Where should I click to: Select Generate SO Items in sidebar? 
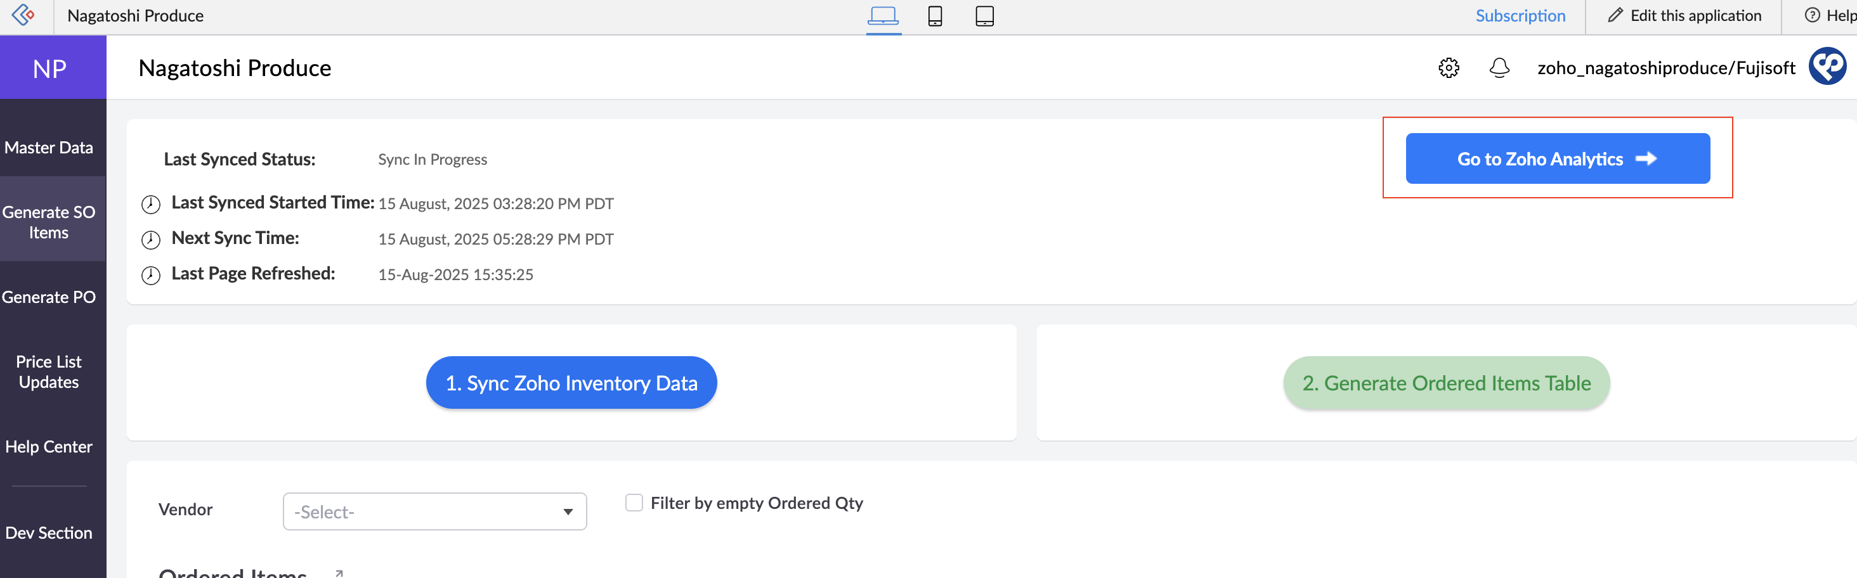coord(49,222)
